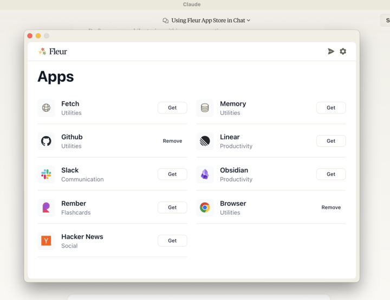Select the Memory app name
Screen dimensions: 390x300
coord(233,104)
